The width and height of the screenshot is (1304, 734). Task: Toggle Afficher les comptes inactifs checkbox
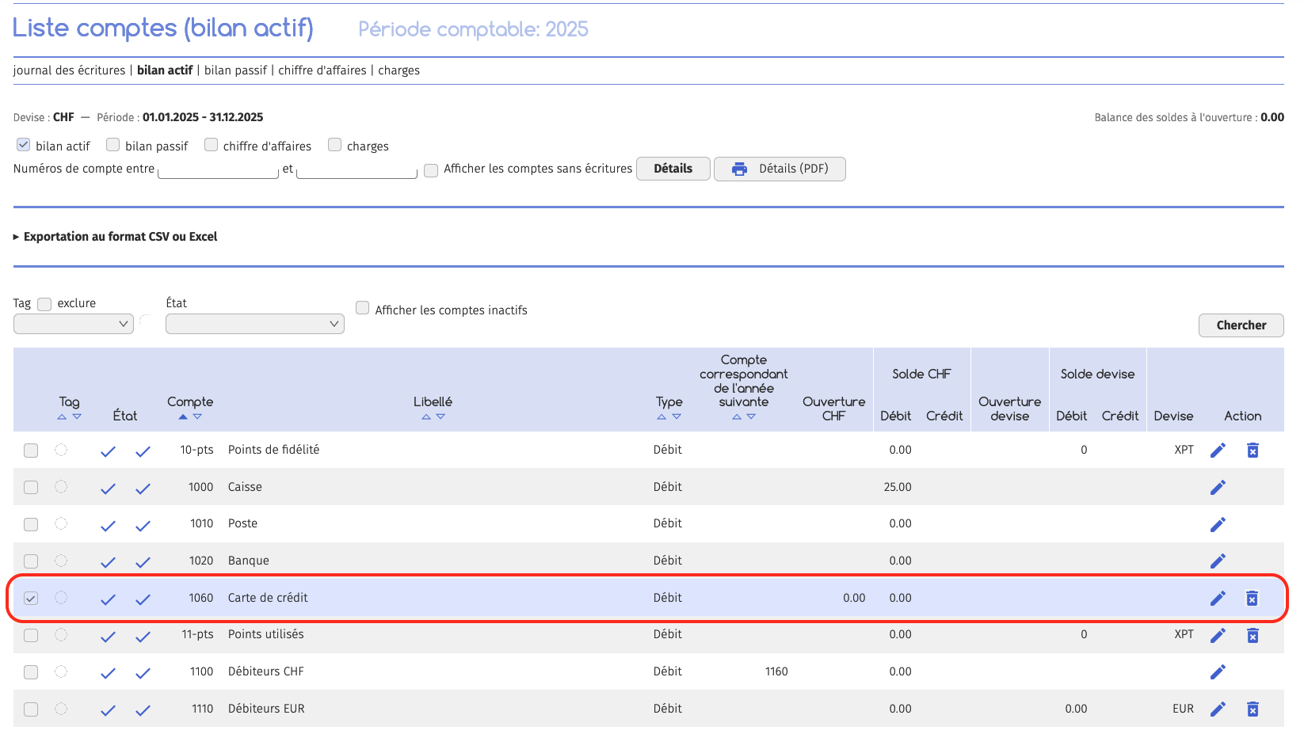click(x=363, y=308)
